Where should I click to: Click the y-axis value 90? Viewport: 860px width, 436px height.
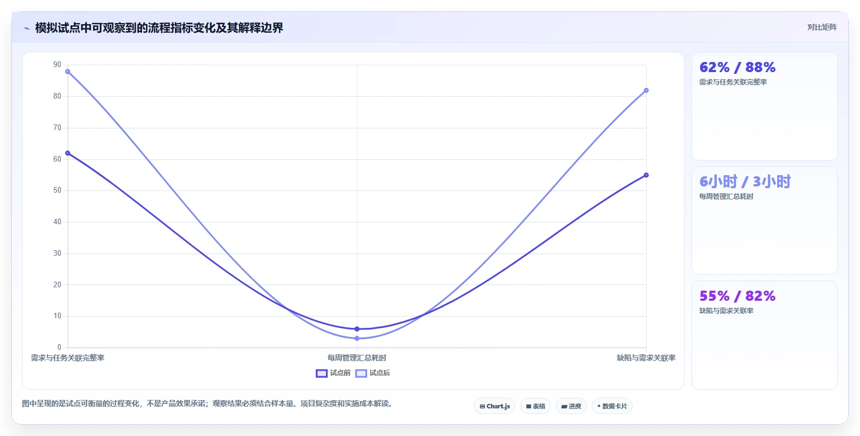coord(57,65)
